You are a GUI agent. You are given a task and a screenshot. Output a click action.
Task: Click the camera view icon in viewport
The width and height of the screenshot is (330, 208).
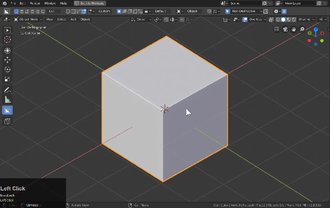(285, 29)
